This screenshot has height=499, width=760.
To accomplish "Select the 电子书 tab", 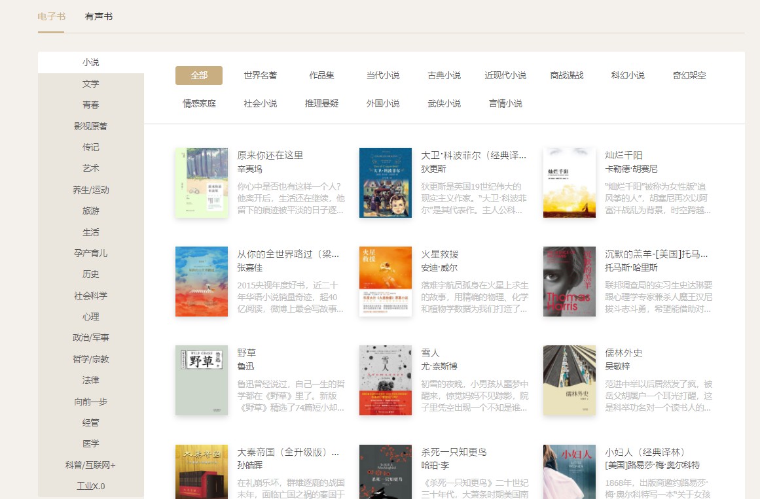I will (x=51, y=16).
